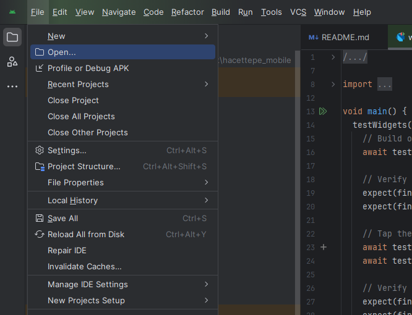Expand the New submenu arrow
The image size is (412, 315).
click(x=206, y=36)
